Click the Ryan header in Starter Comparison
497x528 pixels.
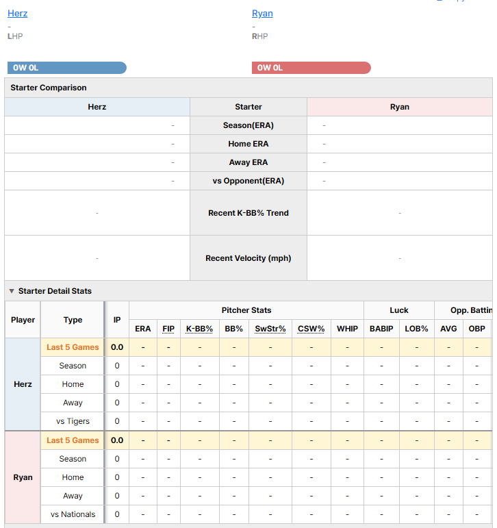400,107
